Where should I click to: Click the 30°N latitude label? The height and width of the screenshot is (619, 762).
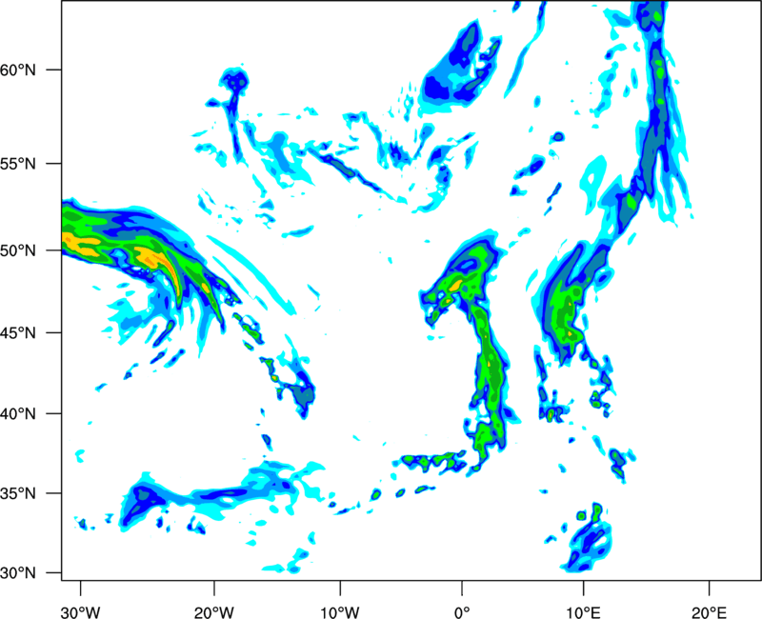coord(18,573)
